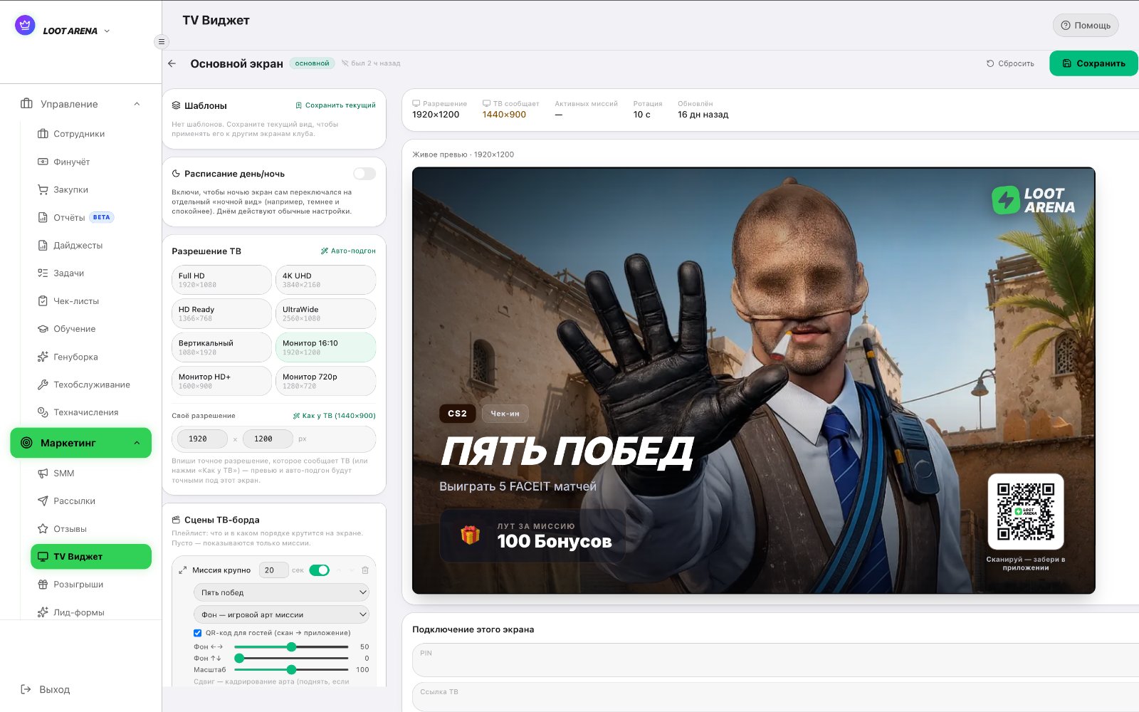Viewport: 1139px width, 712px height.
Task: Click the Техобслуживание wrench icon
Action: tap(43, 384)
